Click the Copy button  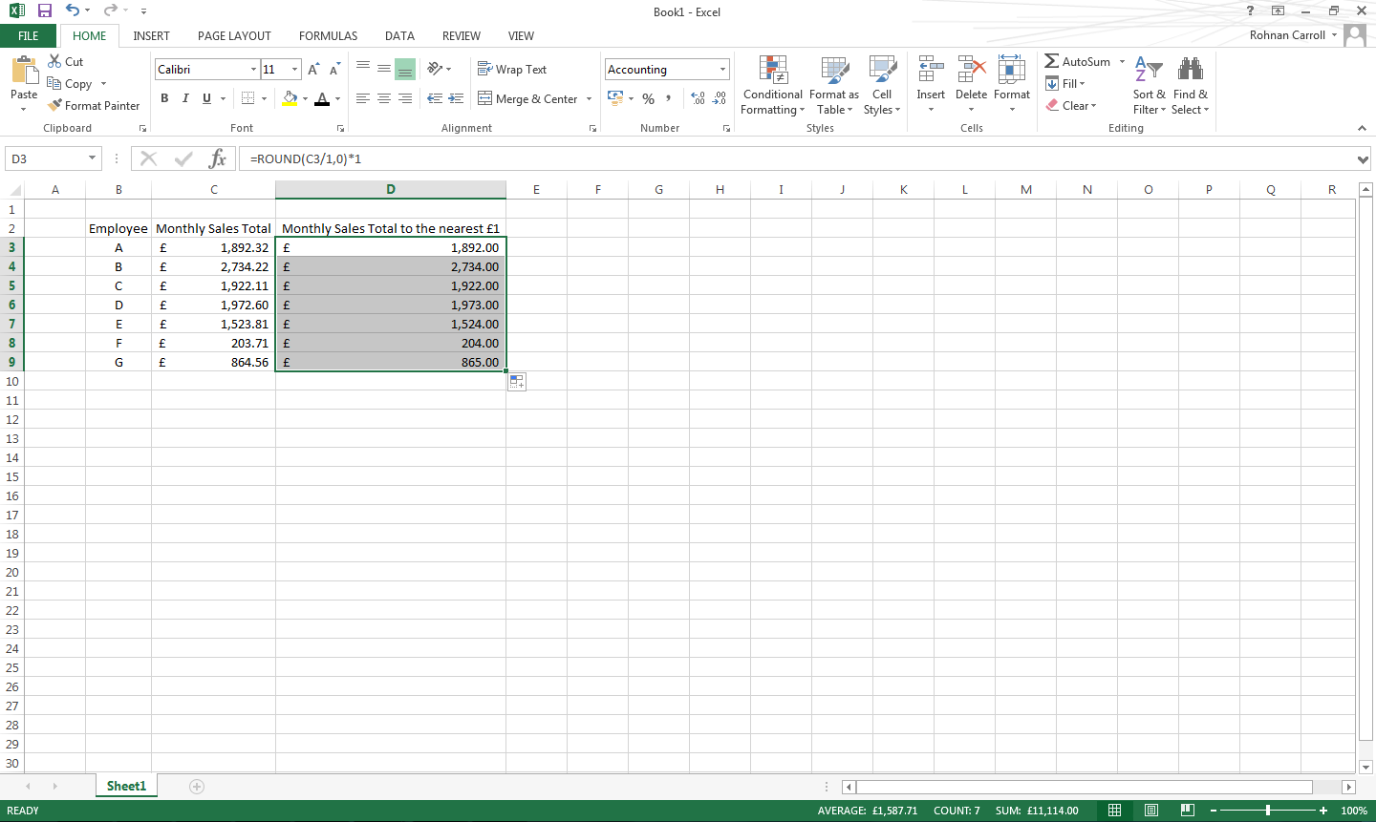click(x=71, y=83)
